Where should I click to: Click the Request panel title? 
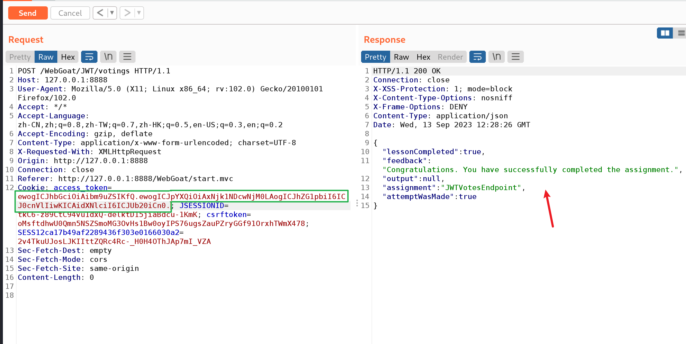(26, 40)
